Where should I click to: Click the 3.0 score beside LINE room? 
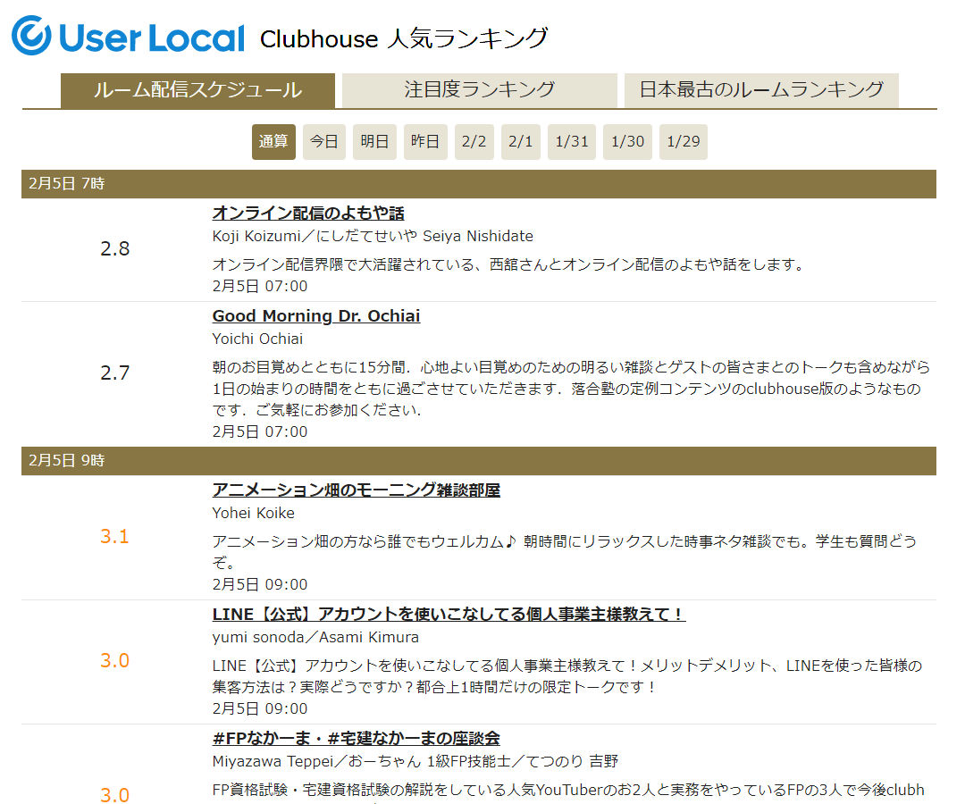pyautogui.click(x=115, y=661)
